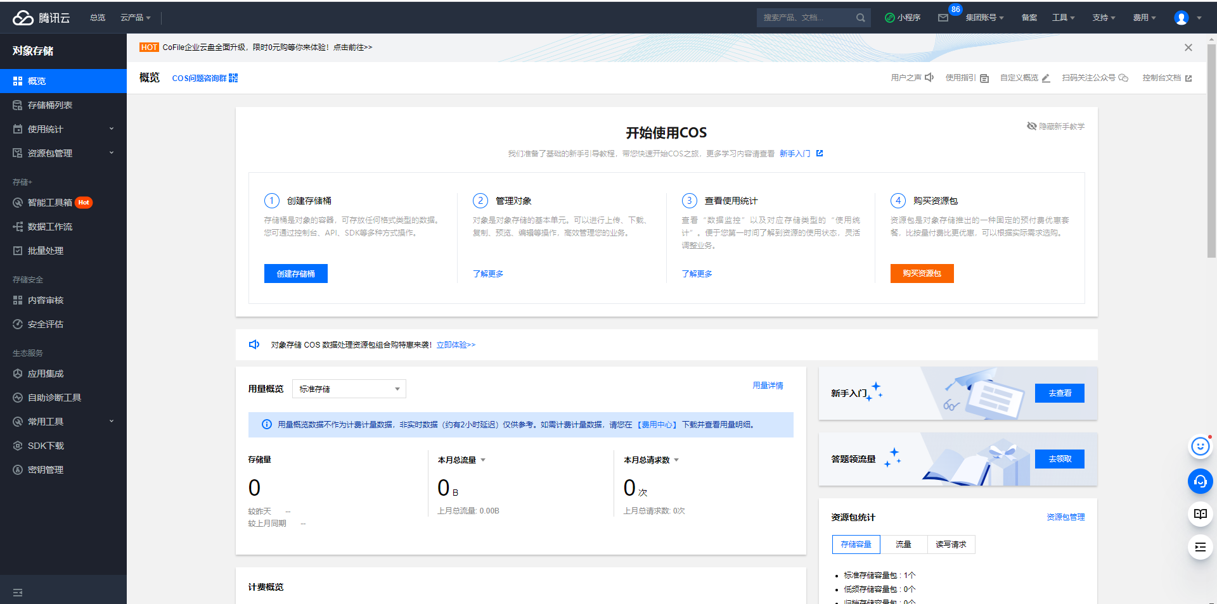The width and height of the screenshot is (1217, 604).
Task: Click the list menu floating icon
Action: 1200,547
